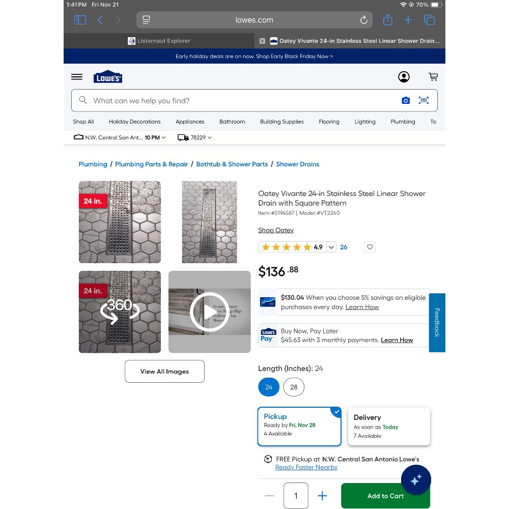Play the product video thumbnail
This screenshot has width=509, height=509.
209,312
